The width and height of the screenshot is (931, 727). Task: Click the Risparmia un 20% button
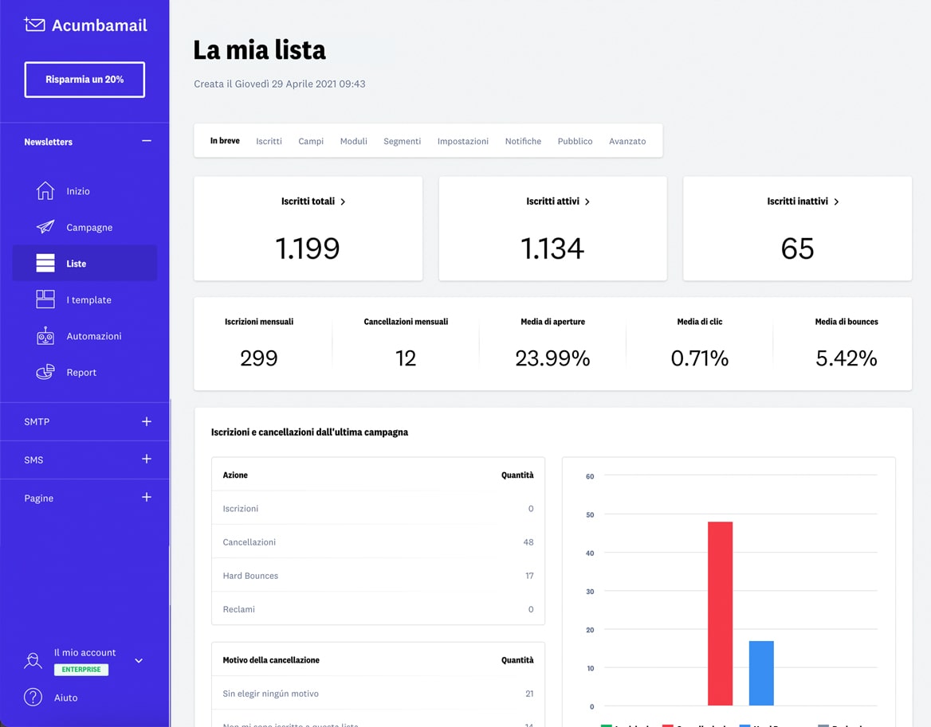click(x=84, y=80)
